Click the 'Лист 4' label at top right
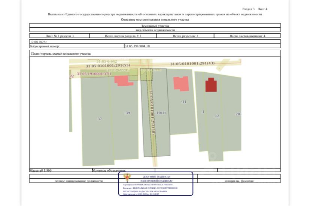This screenshot has width=310, height=206. coord(262,9)
